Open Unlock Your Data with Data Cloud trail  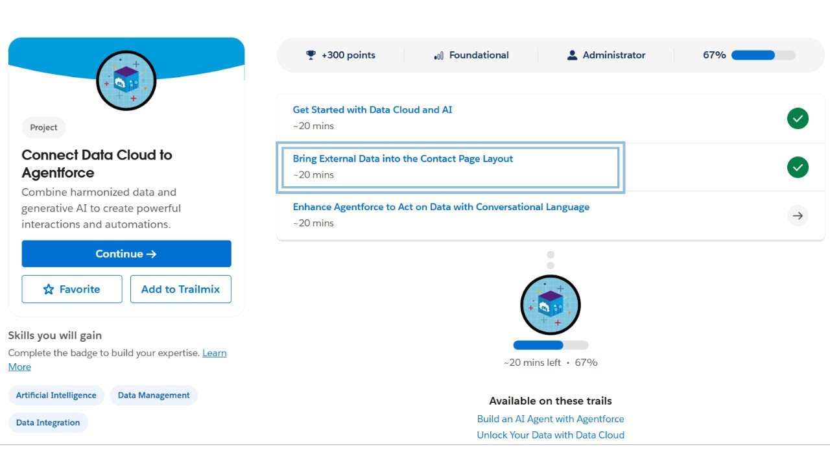click(551, 435)
